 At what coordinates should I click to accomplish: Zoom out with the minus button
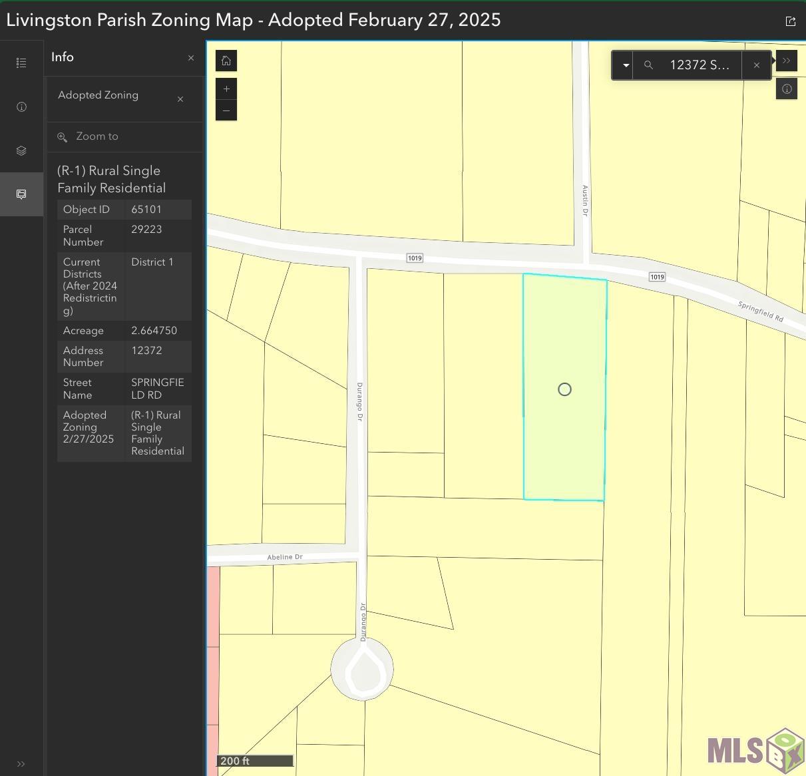[x=226, y=110]
